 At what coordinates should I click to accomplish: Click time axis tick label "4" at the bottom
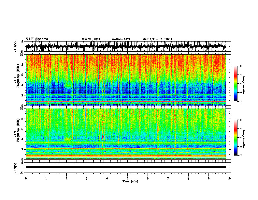coord(107,178)
